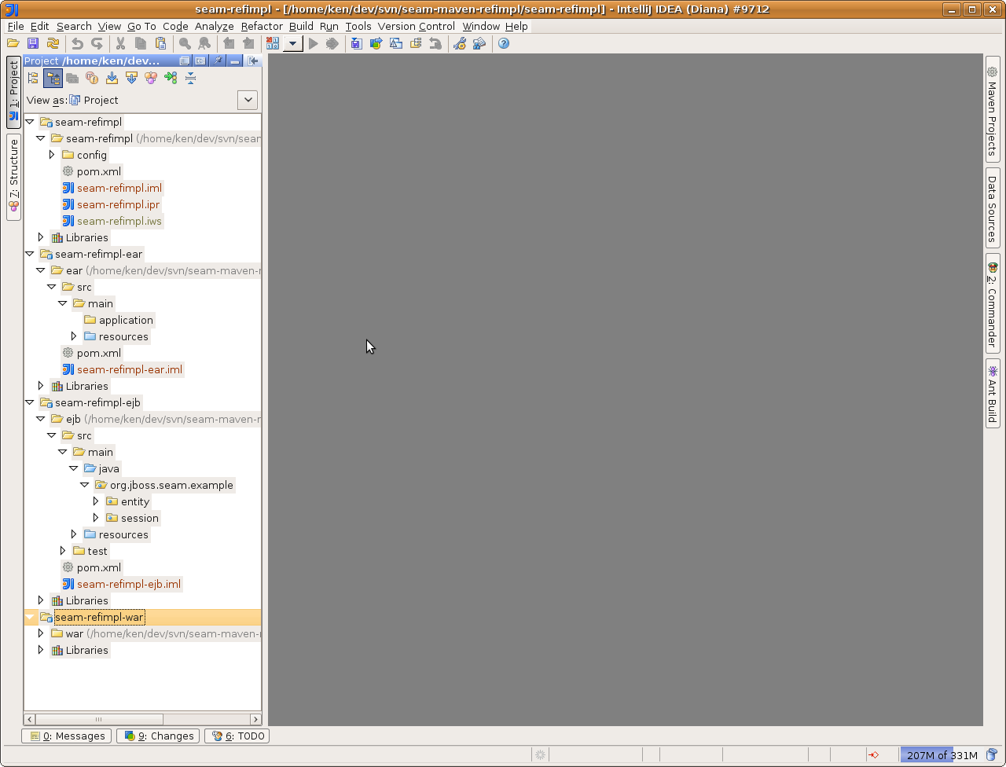
Task: Minimize the Project tool window
Action: coord(235,61)
